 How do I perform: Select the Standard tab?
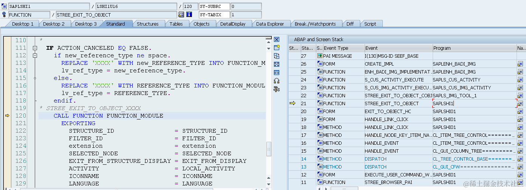[x=116, y=24]
